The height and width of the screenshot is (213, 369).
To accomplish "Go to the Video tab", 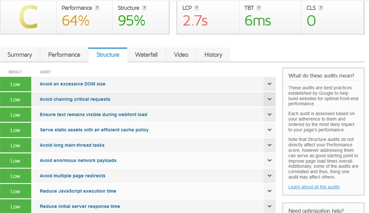I will (181, 55).
